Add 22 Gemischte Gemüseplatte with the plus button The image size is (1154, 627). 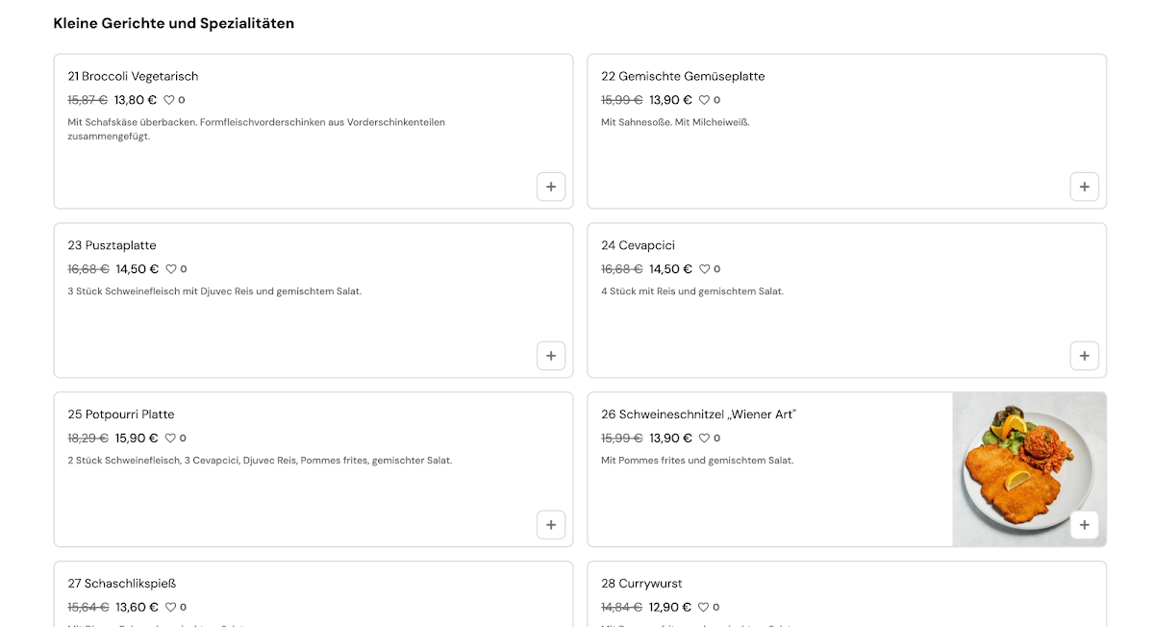coord(1085,187)
